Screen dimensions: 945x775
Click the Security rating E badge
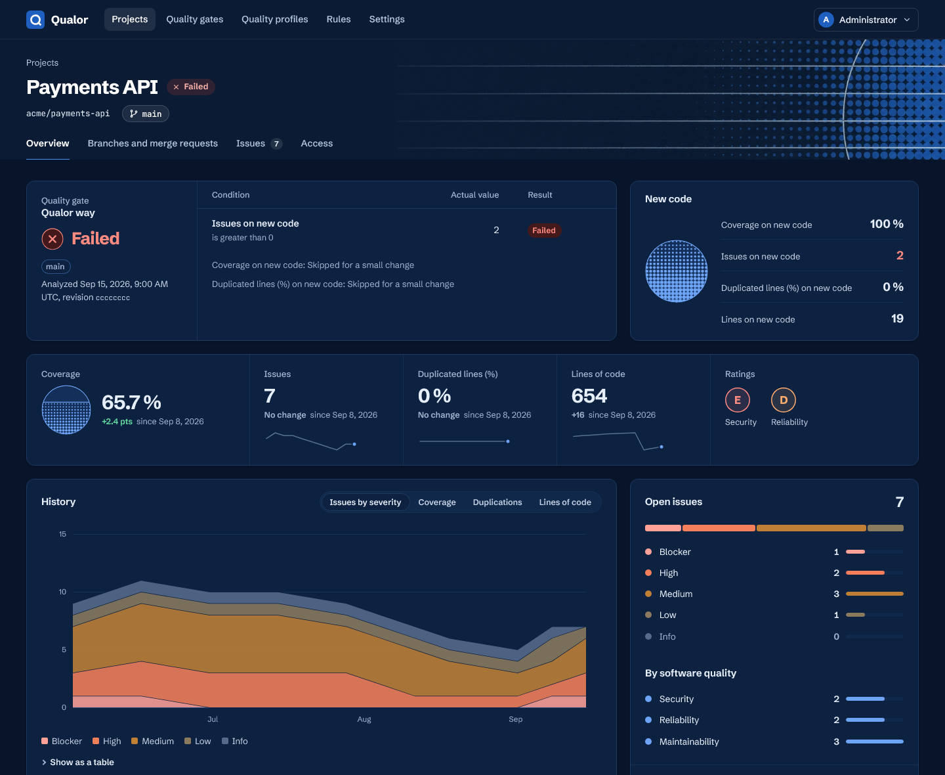pos(738,400)
